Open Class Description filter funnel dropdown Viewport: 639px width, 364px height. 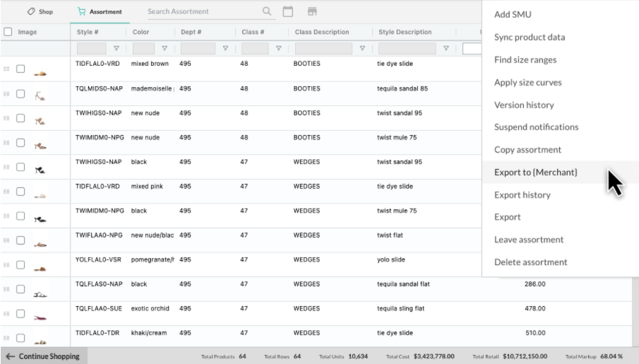tap(362, 49)
